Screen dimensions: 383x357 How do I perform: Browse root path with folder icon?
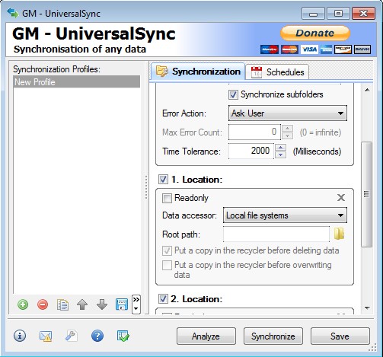tap(339, 234)
